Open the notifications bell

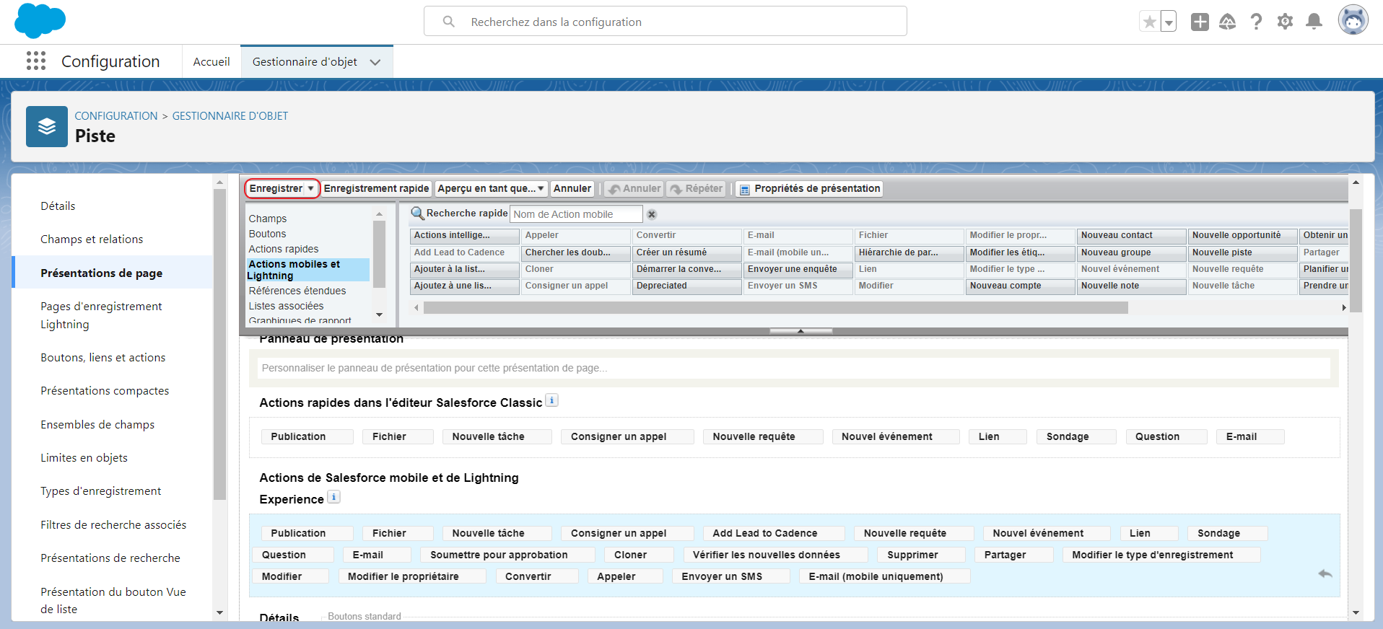[x=1314, y=22]
